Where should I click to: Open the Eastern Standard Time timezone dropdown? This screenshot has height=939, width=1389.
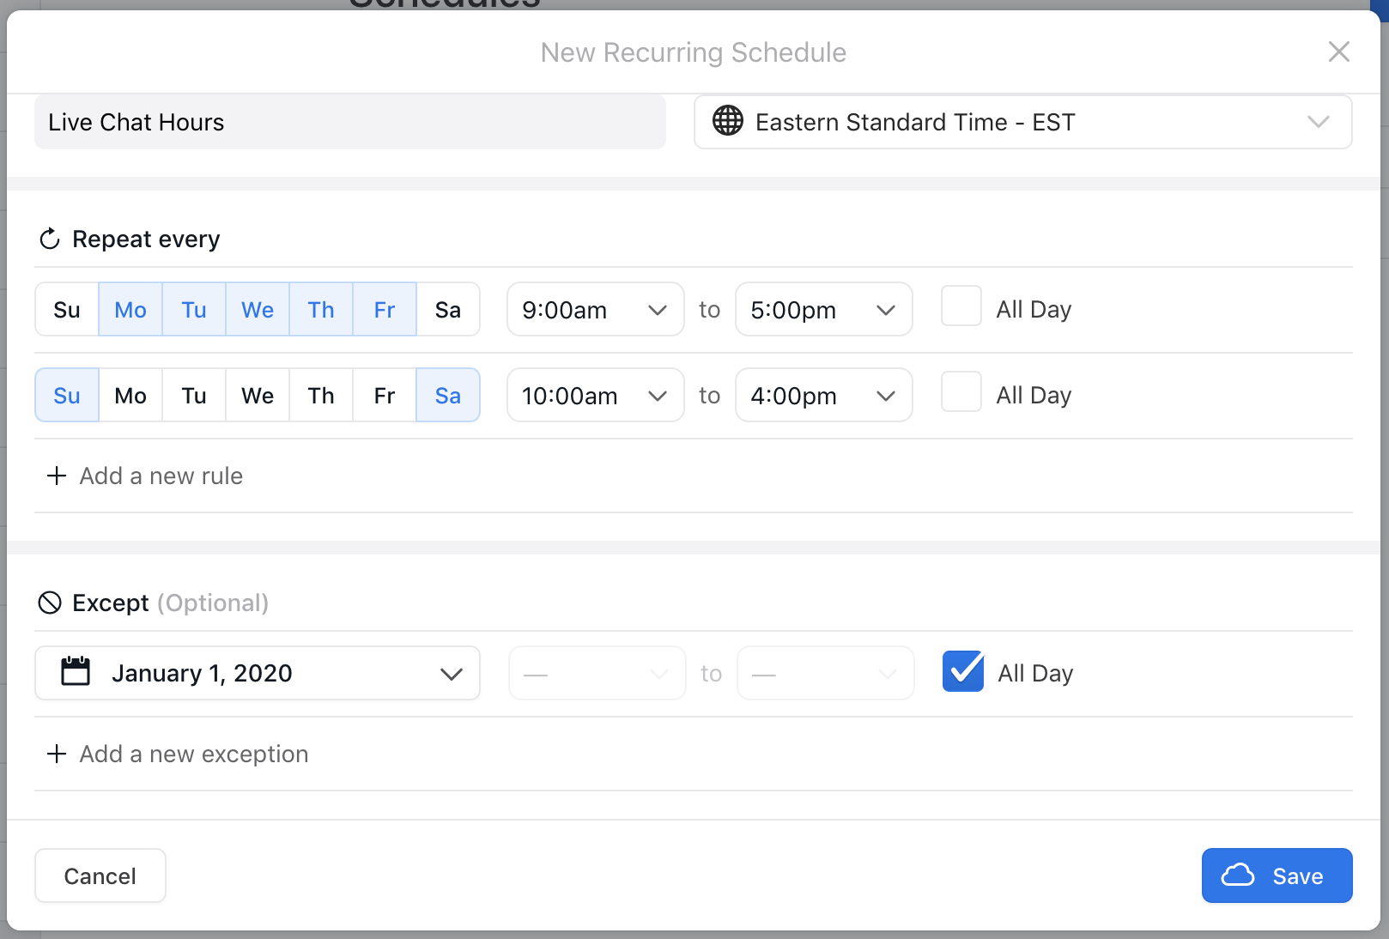coord(1022,122)
